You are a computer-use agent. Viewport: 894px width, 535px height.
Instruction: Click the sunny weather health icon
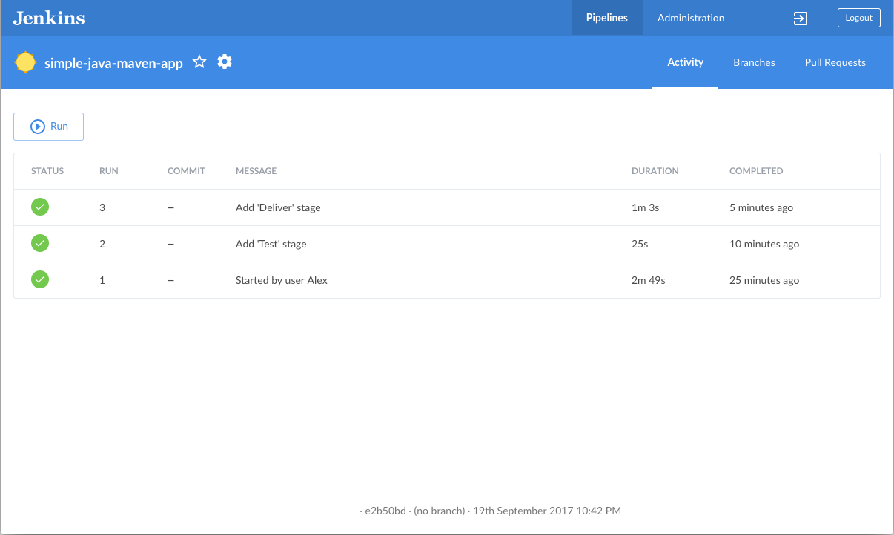(x=25, y=62)
